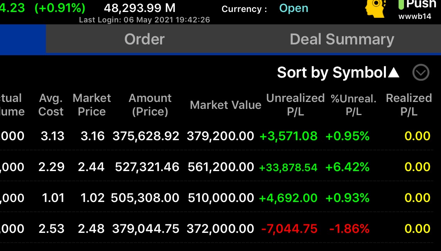The image size is (441, 251).
Task: Switch to the Order tab
Action: [144, 39]
